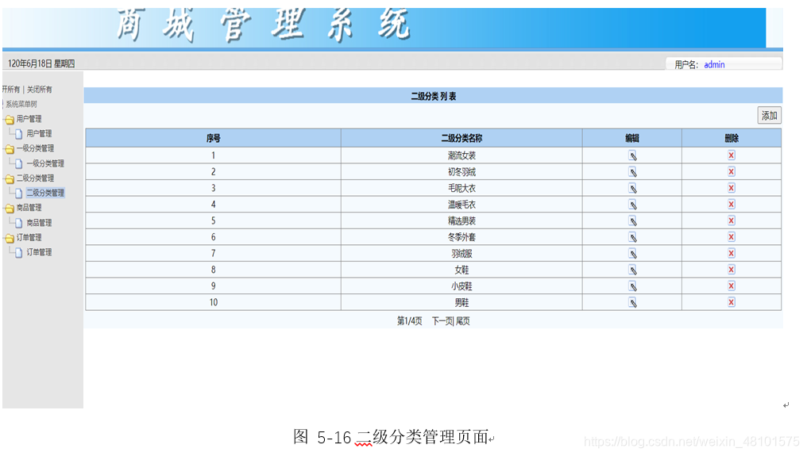
Task: Click the date 6月18日 星期四 text
Action: (x=41, y=63)
